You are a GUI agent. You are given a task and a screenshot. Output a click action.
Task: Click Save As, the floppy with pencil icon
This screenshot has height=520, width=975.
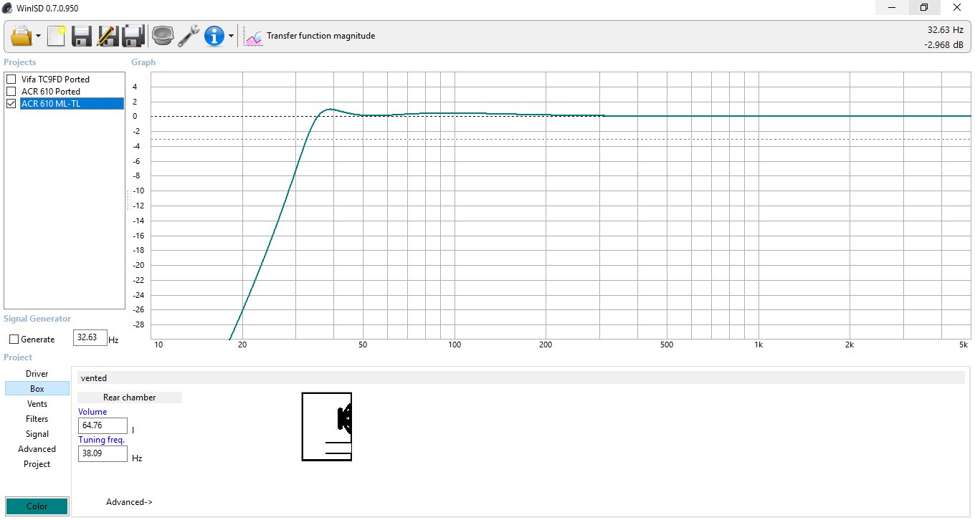107,35
